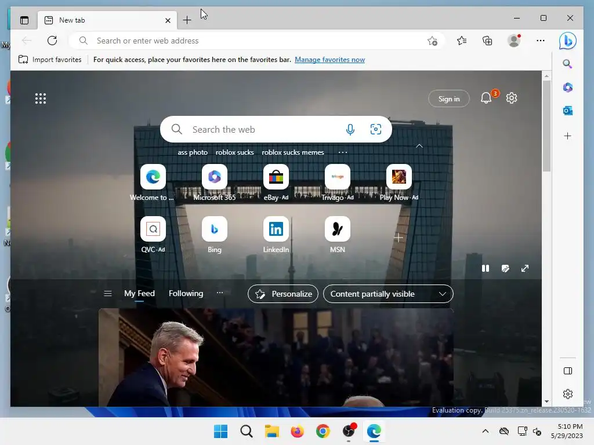The width and height of the screenshot is (594, 445).
Task: Open the app launcher grid
Action: [41, 99]
